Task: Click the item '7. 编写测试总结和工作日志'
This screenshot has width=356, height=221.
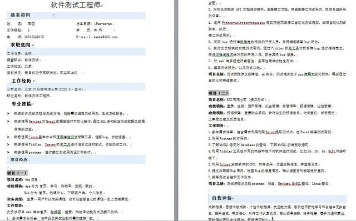Action: [230, 177]
